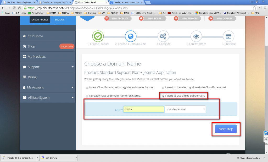Screen dimensions: 268x162
Task: Select 'I already have a domain name registered' option
Action: pyautogui.click(x=87, y=96)
